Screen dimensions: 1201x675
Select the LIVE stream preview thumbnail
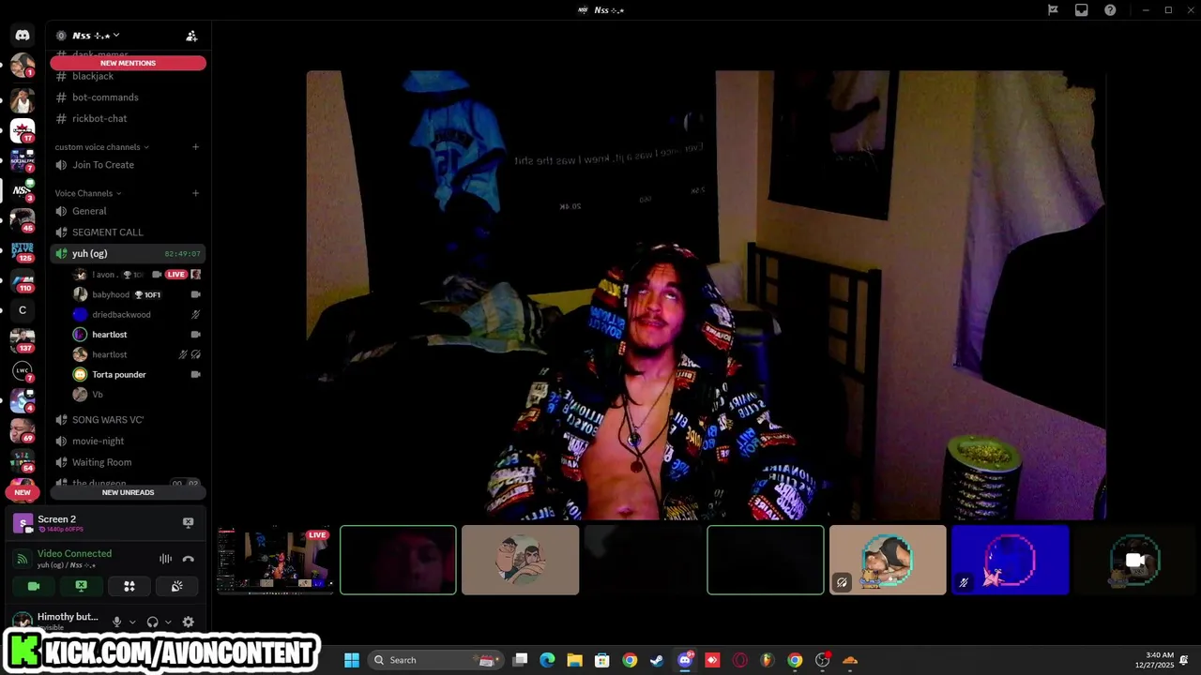275,560
